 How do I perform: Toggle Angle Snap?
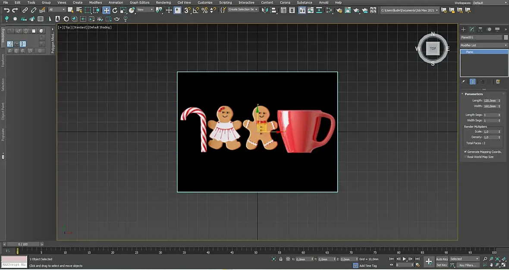pyautogui.click(x=196, y=10)
